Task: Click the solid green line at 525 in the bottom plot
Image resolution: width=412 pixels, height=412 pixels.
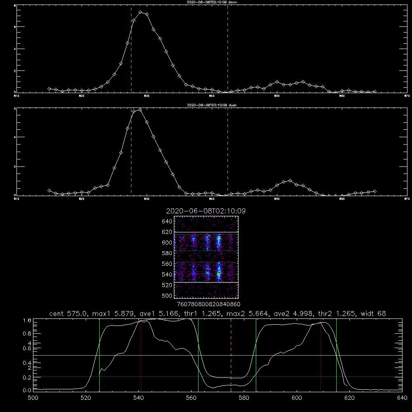Action: click(99, 355)
